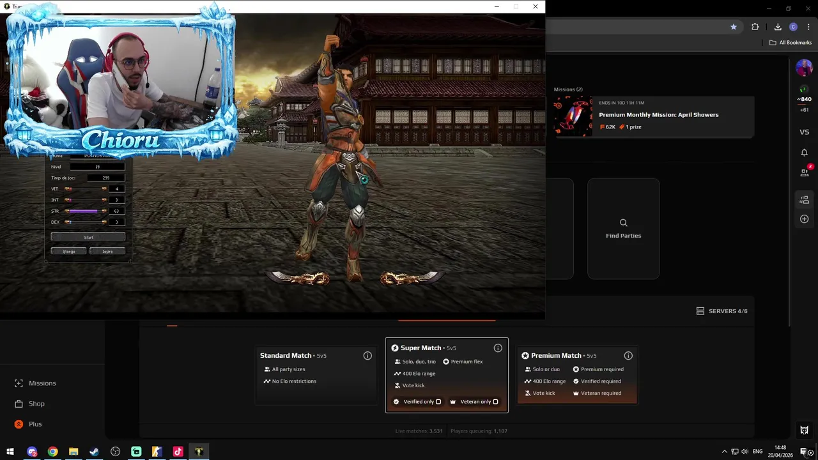Switch ENG input language

pyautogui.click(x=758, y=452)
